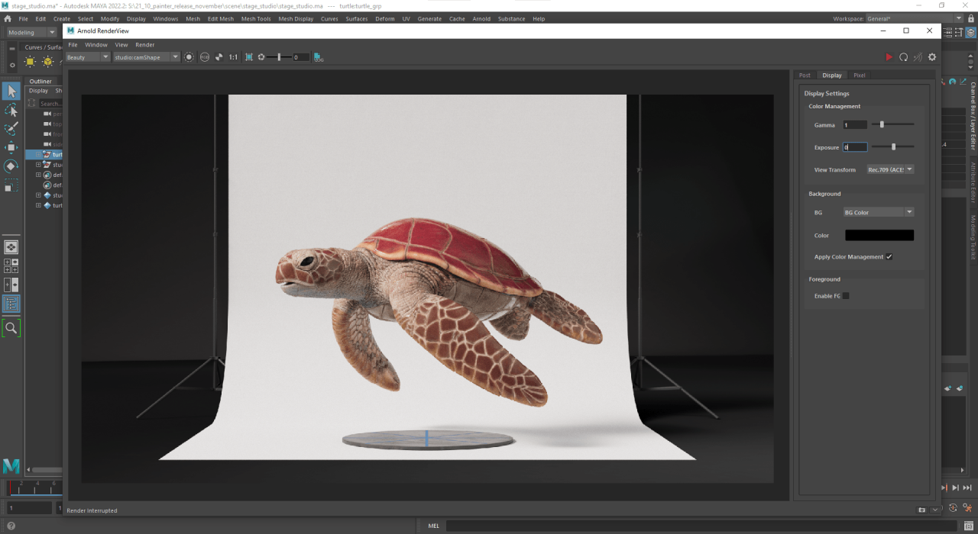This screenshot has width=978, height=534.
Task: Open the Arnold menu in Maya menu bar
Action: pos(481,18)
